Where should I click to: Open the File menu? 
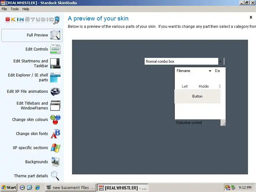pyautogui.click(x=4, y=9)
